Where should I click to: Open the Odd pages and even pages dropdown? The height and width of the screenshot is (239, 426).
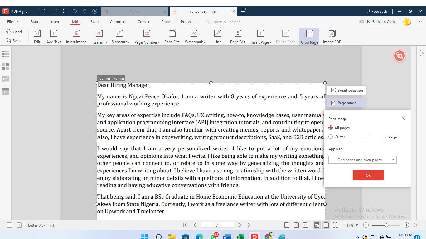pos(362,159)
